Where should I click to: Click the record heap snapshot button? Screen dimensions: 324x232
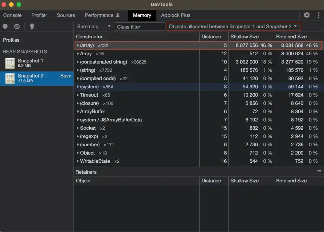click(x=5, y=26)
